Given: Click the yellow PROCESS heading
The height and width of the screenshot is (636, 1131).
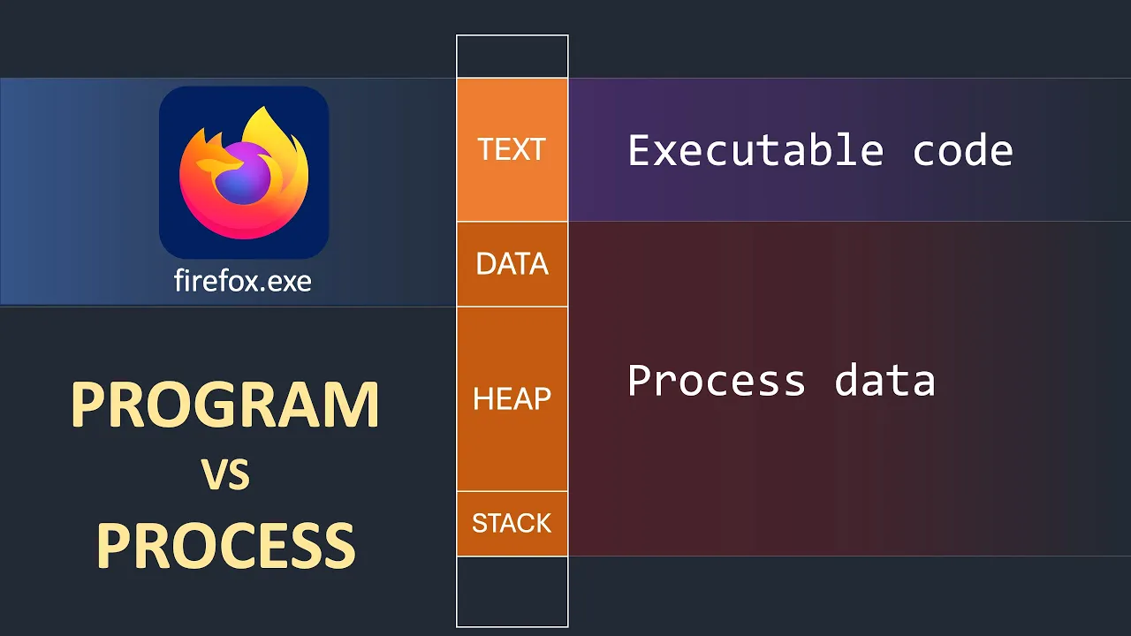Looking at the screenshot, I should [225, 544].
